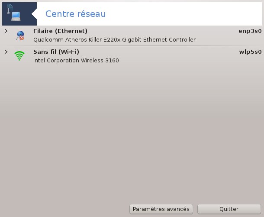Select the Sans fil (Wi-Fi) title
The image size is (264, 217).
click(56, 52)
